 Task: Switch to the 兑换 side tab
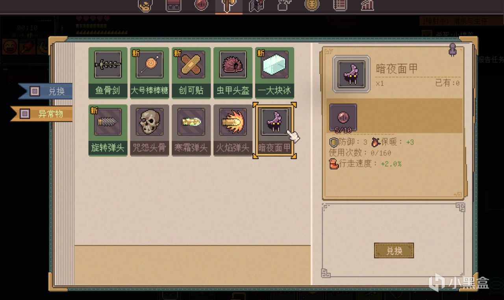point(46,91)
